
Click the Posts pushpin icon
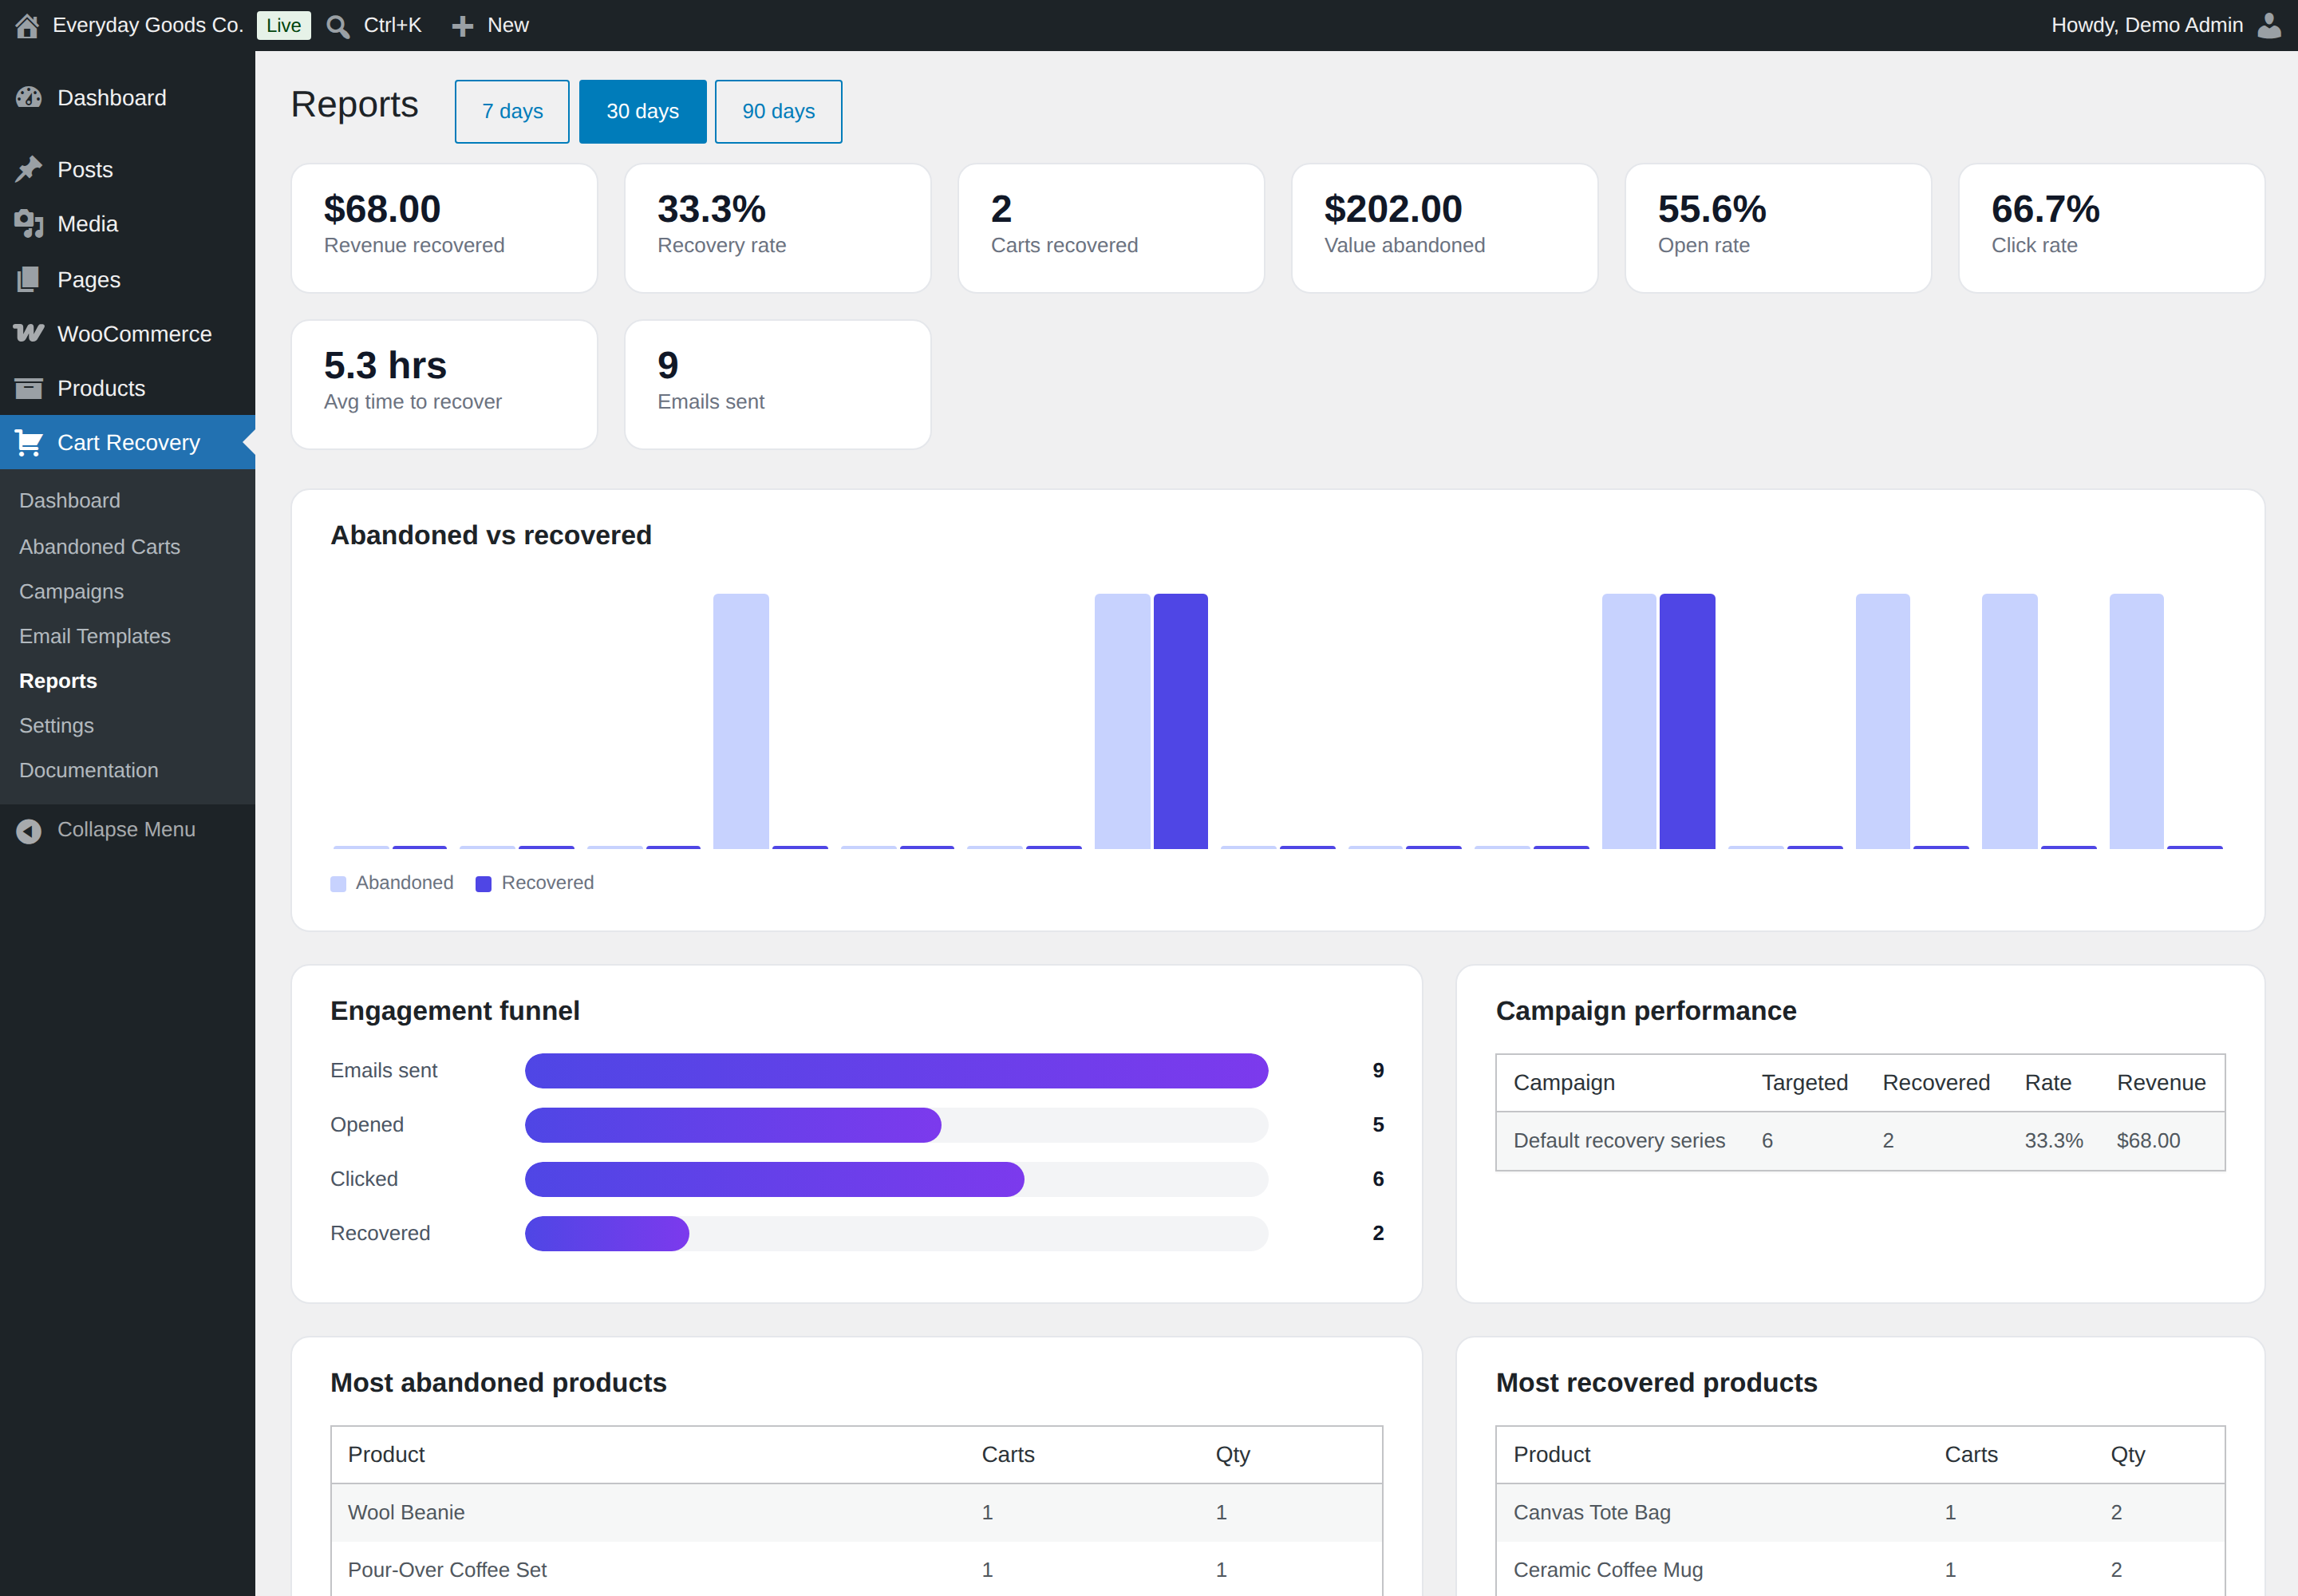(29, 169)
